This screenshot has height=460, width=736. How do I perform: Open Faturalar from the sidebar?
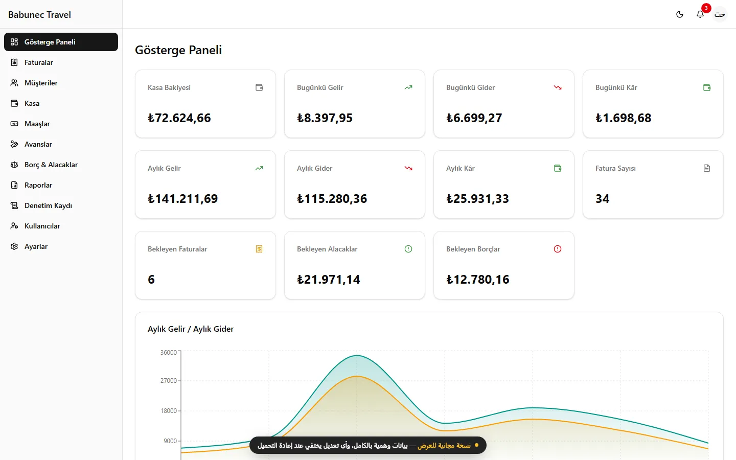pos(61,62)
